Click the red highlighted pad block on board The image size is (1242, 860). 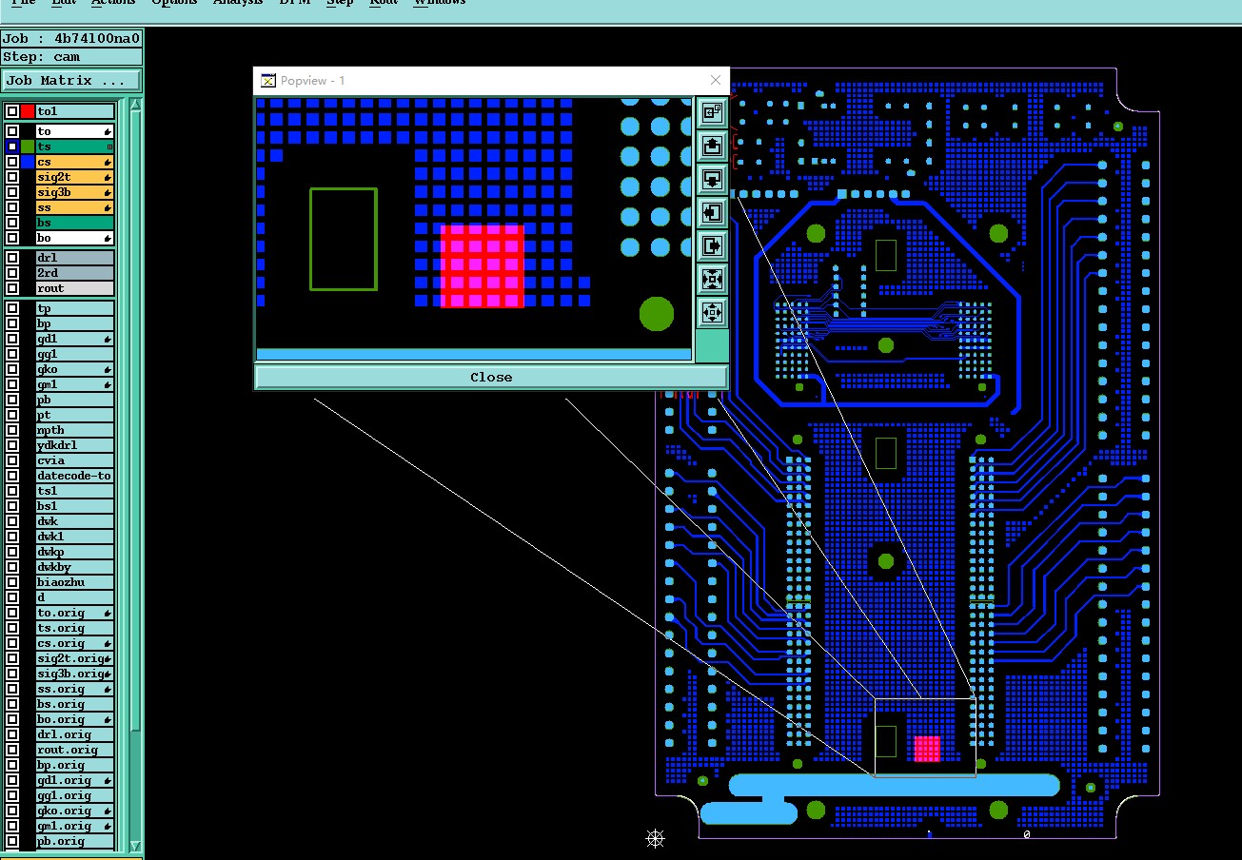927,749
